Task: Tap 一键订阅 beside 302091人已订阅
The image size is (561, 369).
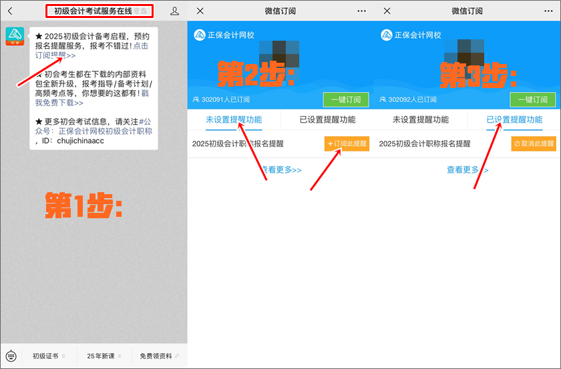Action: click(346, 100)
